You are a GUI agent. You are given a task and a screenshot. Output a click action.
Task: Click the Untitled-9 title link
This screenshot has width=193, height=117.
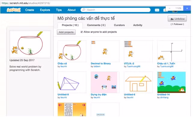pos(63,94)
